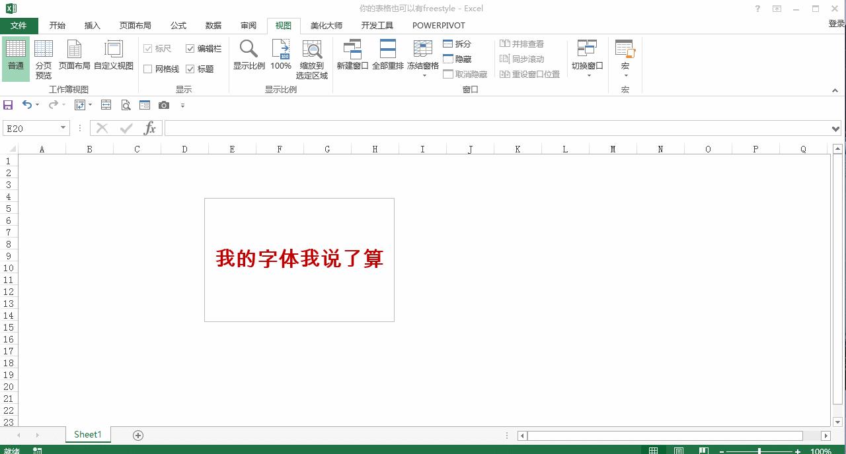Select 页面布局 view mode
The image size is (846, 454).
pyautogui.click(x=73, y=56)
